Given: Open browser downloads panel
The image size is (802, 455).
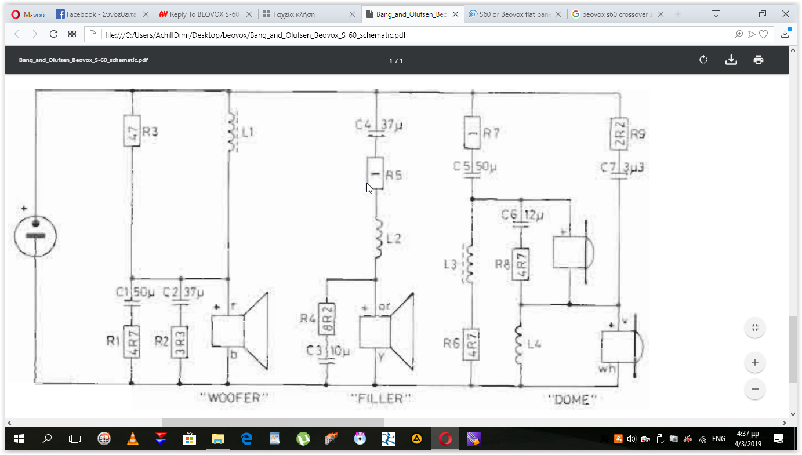Looking at the screenshot, I should pyautogui.click(x=786, y=34).
